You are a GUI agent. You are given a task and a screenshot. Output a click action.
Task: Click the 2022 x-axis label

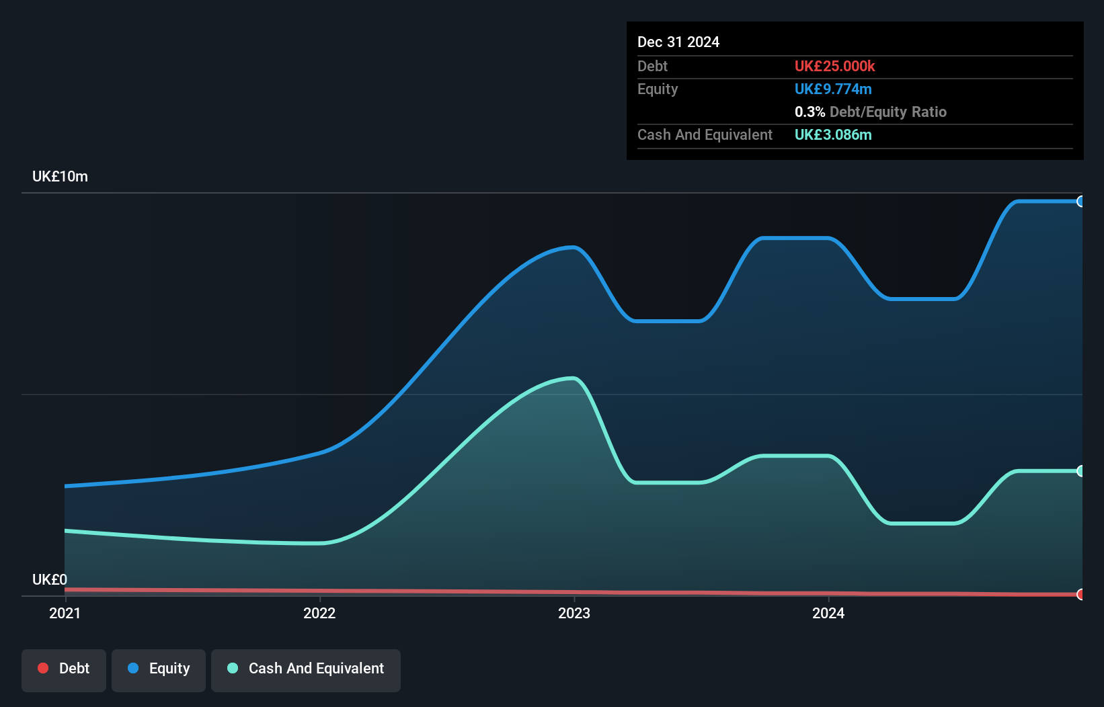tap(319, 613)
